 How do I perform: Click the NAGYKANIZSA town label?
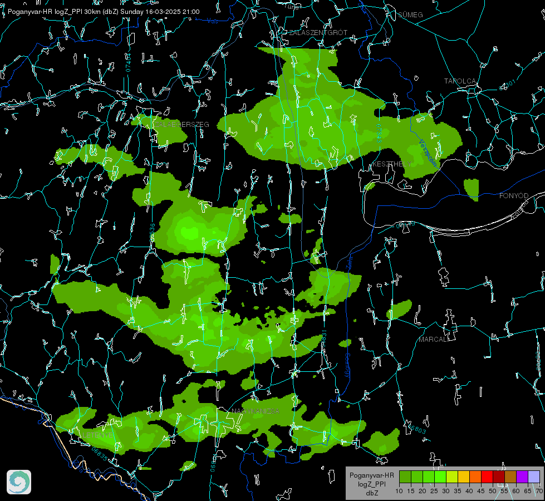tap(256, 411)
